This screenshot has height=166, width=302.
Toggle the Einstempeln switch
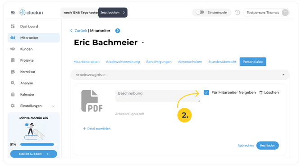[200, 13]
